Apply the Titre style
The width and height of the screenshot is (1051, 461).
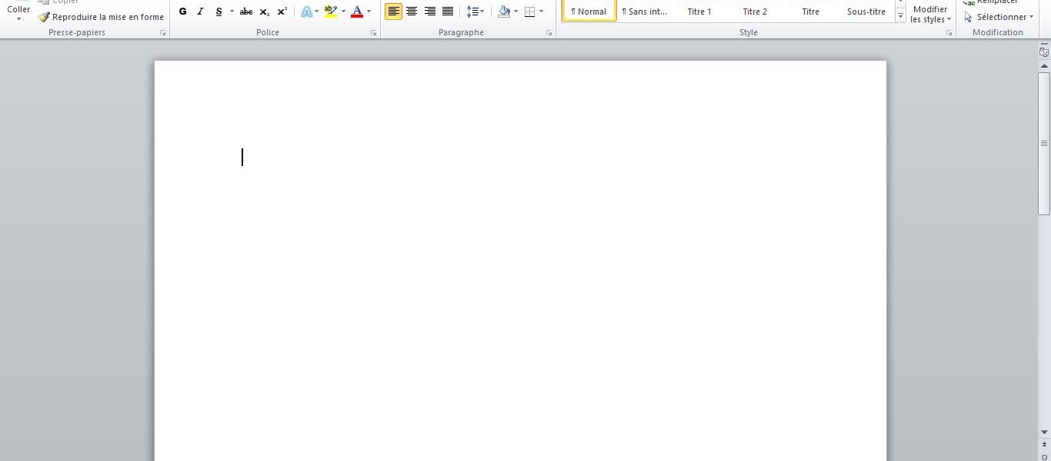[x=811, y=11]
